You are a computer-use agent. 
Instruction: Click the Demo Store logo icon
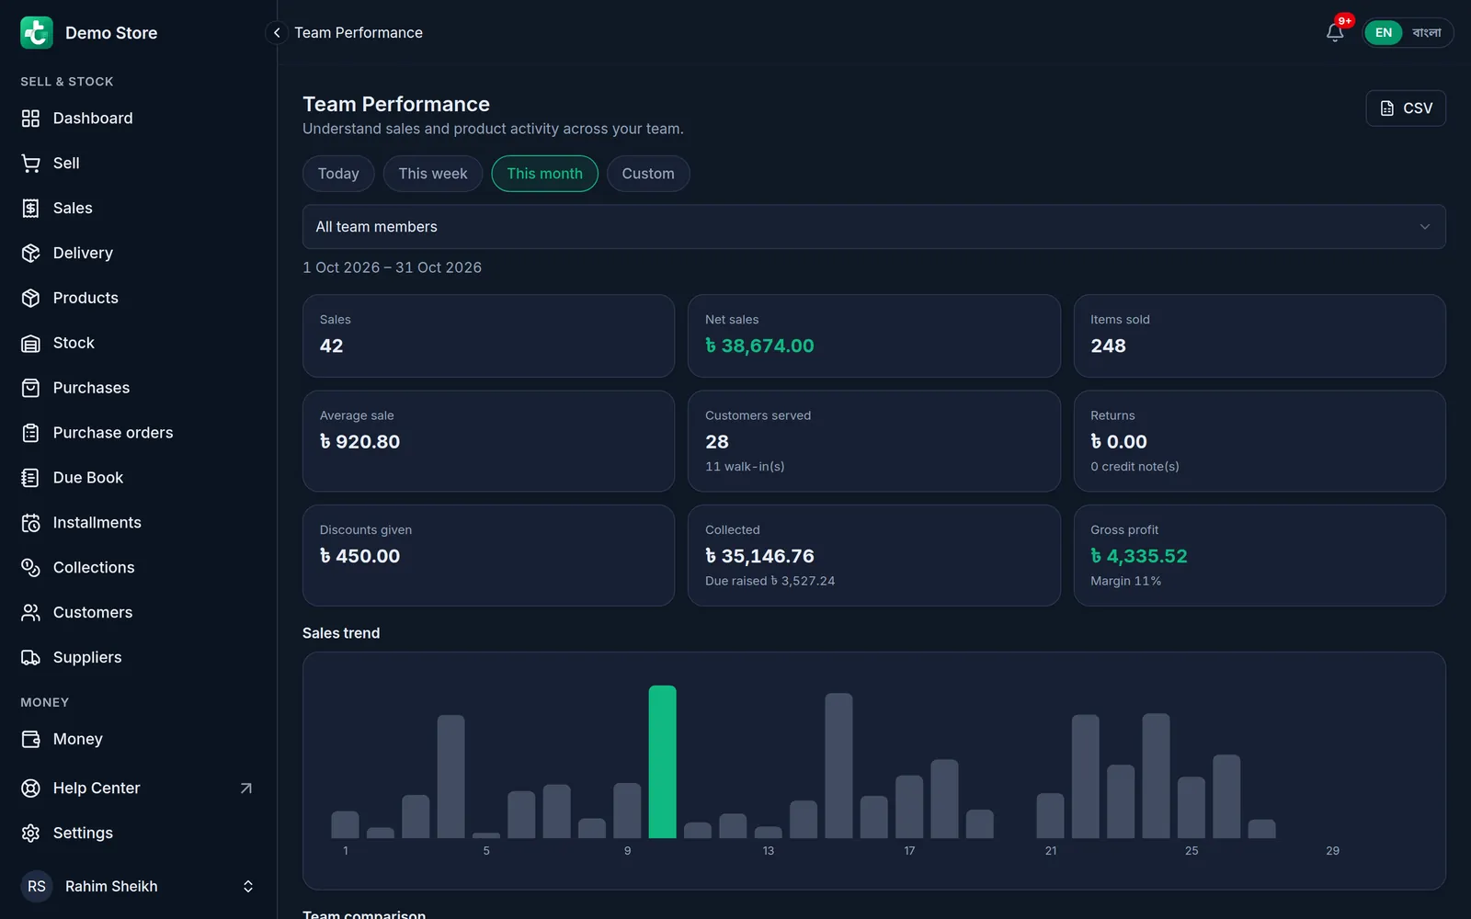(x=37, y=33)
